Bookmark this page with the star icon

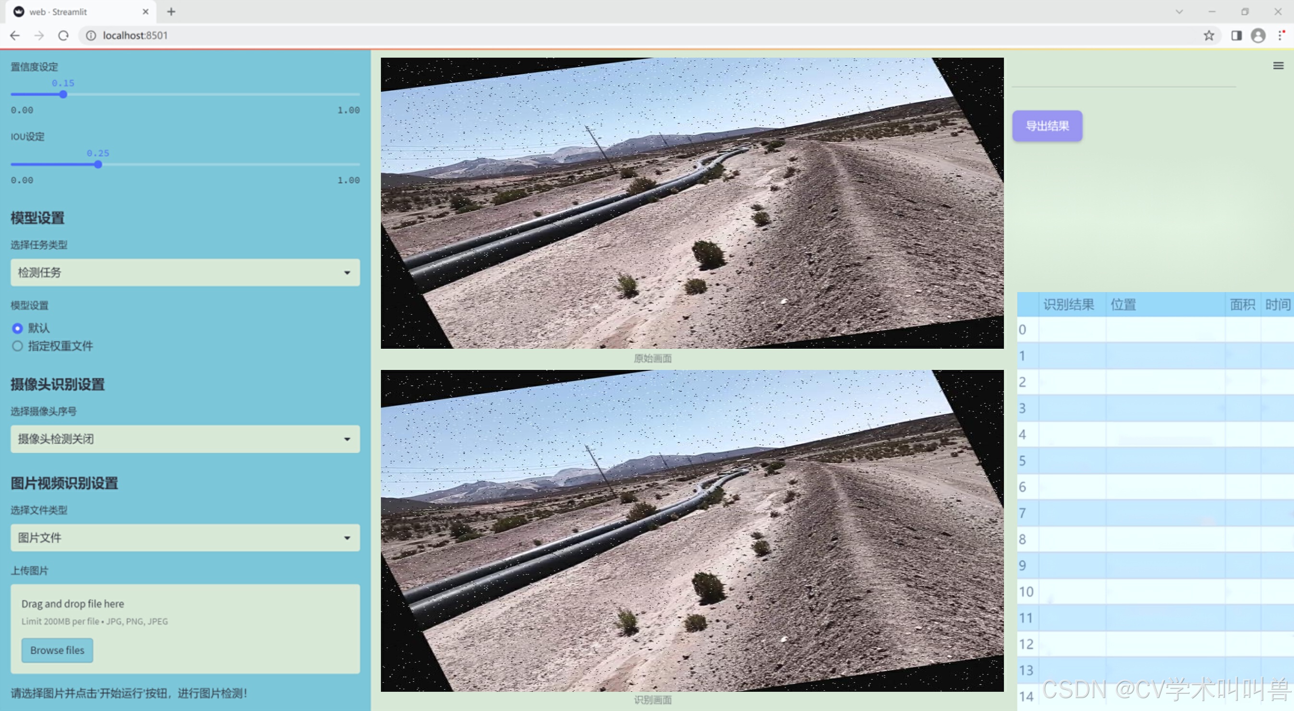[x=1209, y=36]
